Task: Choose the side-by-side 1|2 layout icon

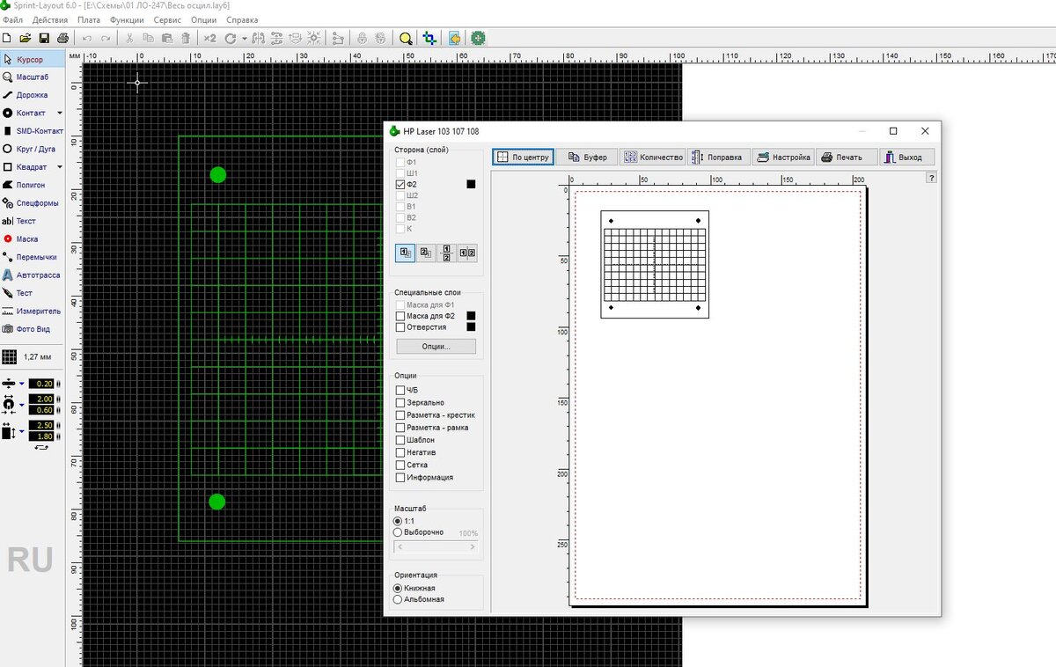Action: pos(467,253)
